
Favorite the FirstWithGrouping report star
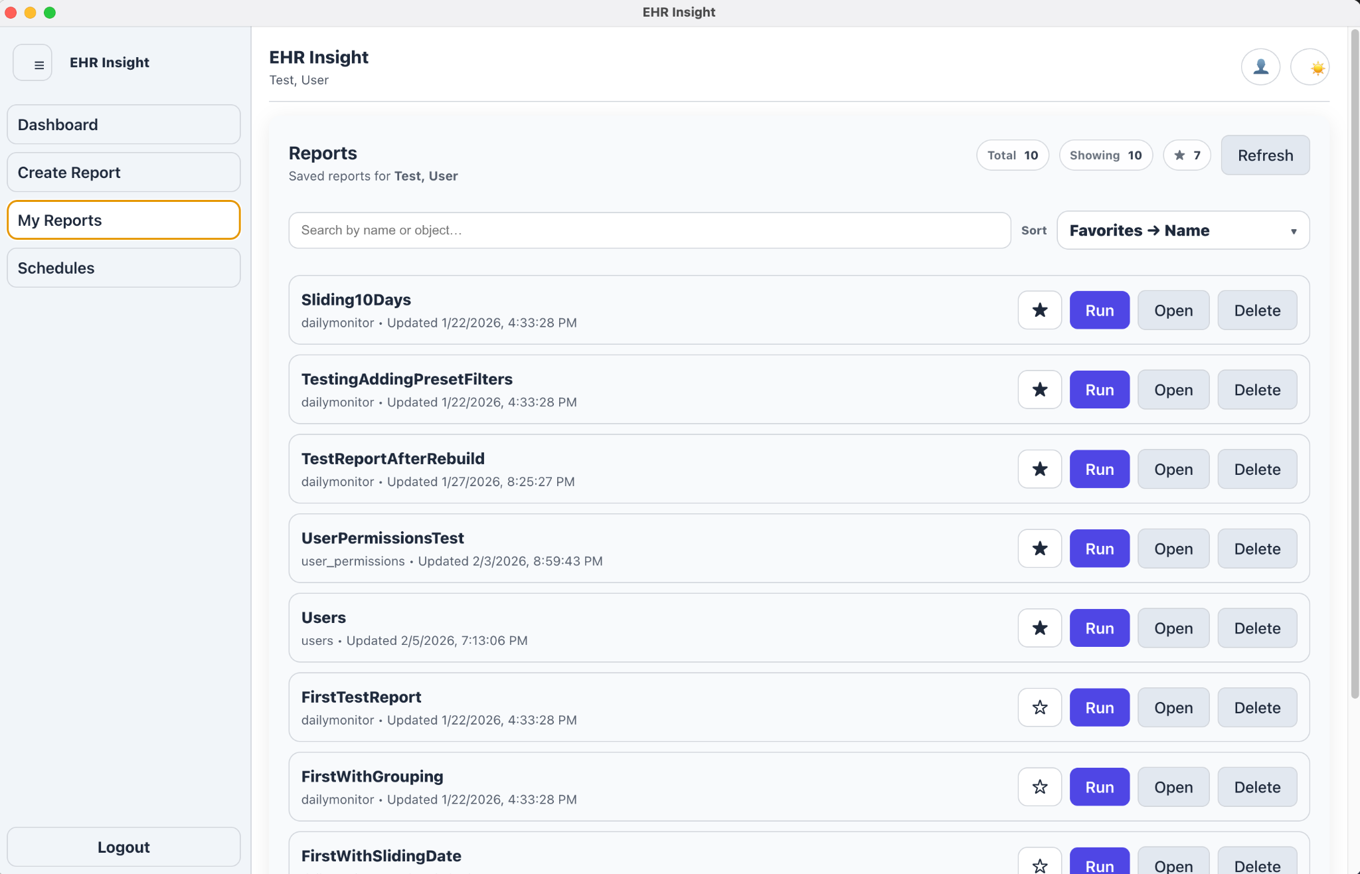(x=1039, y=787)
